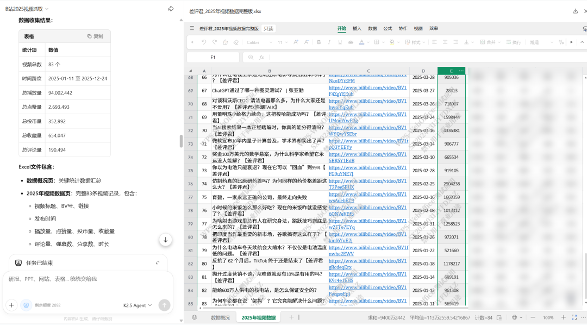Click the undo arrow in spreadsheet toolbar
Image resolution: width=587 pixels, height=325 pixels.
tap(204, 42)
